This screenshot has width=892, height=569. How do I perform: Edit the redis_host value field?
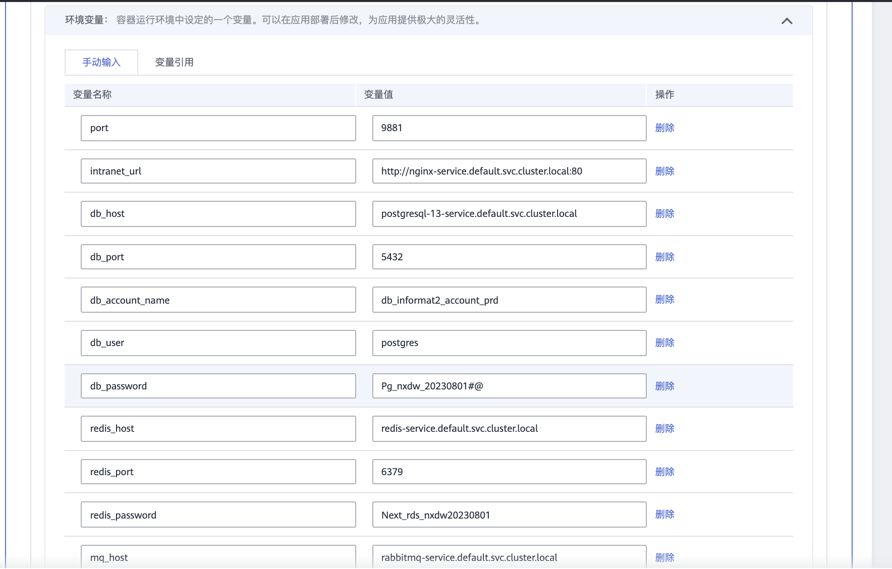(x=509, y=429)
